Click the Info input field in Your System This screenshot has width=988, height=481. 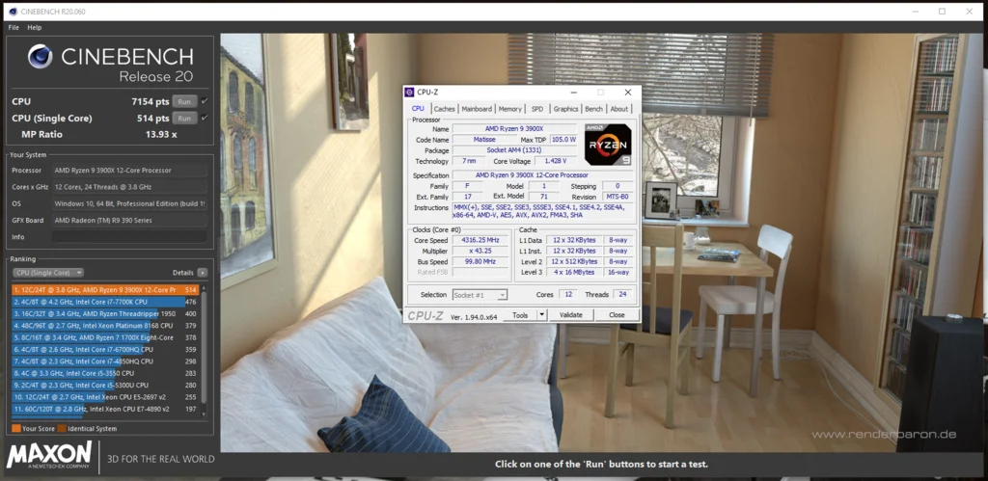click(x=129, y=237)
